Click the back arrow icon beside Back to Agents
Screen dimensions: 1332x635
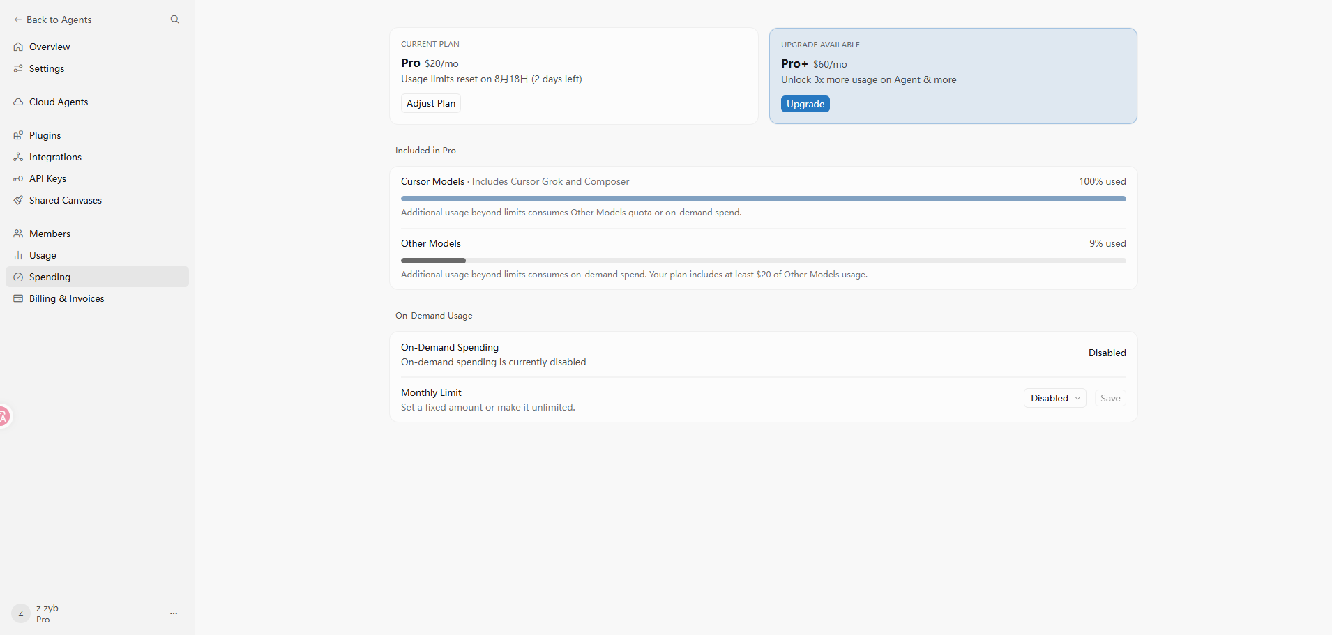tap(18, 20)
